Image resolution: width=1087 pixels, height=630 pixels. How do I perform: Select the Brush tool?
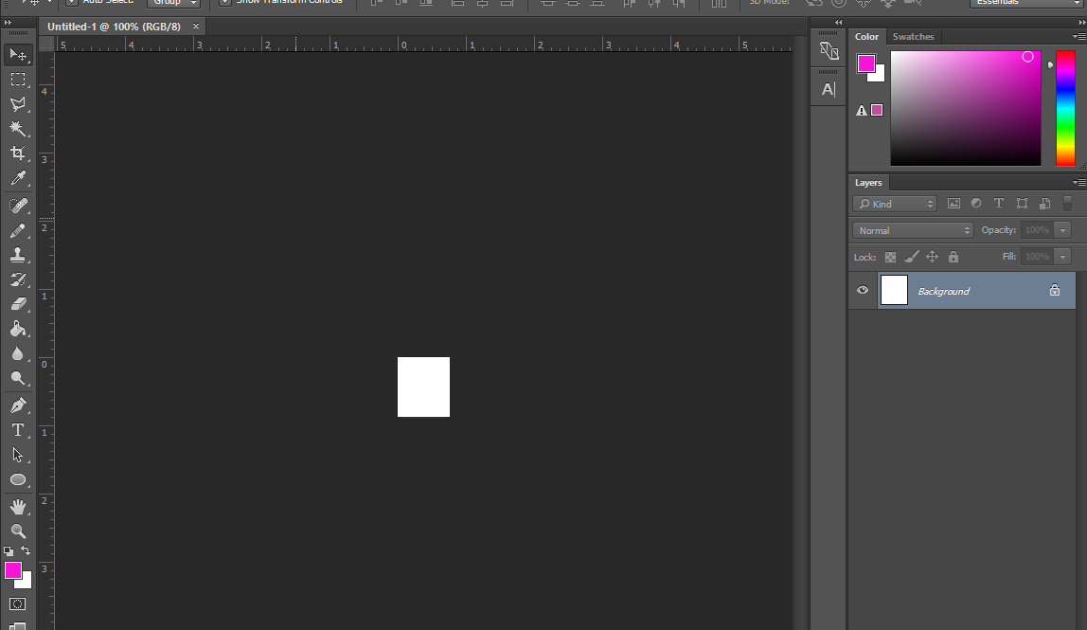coord(18,230)
